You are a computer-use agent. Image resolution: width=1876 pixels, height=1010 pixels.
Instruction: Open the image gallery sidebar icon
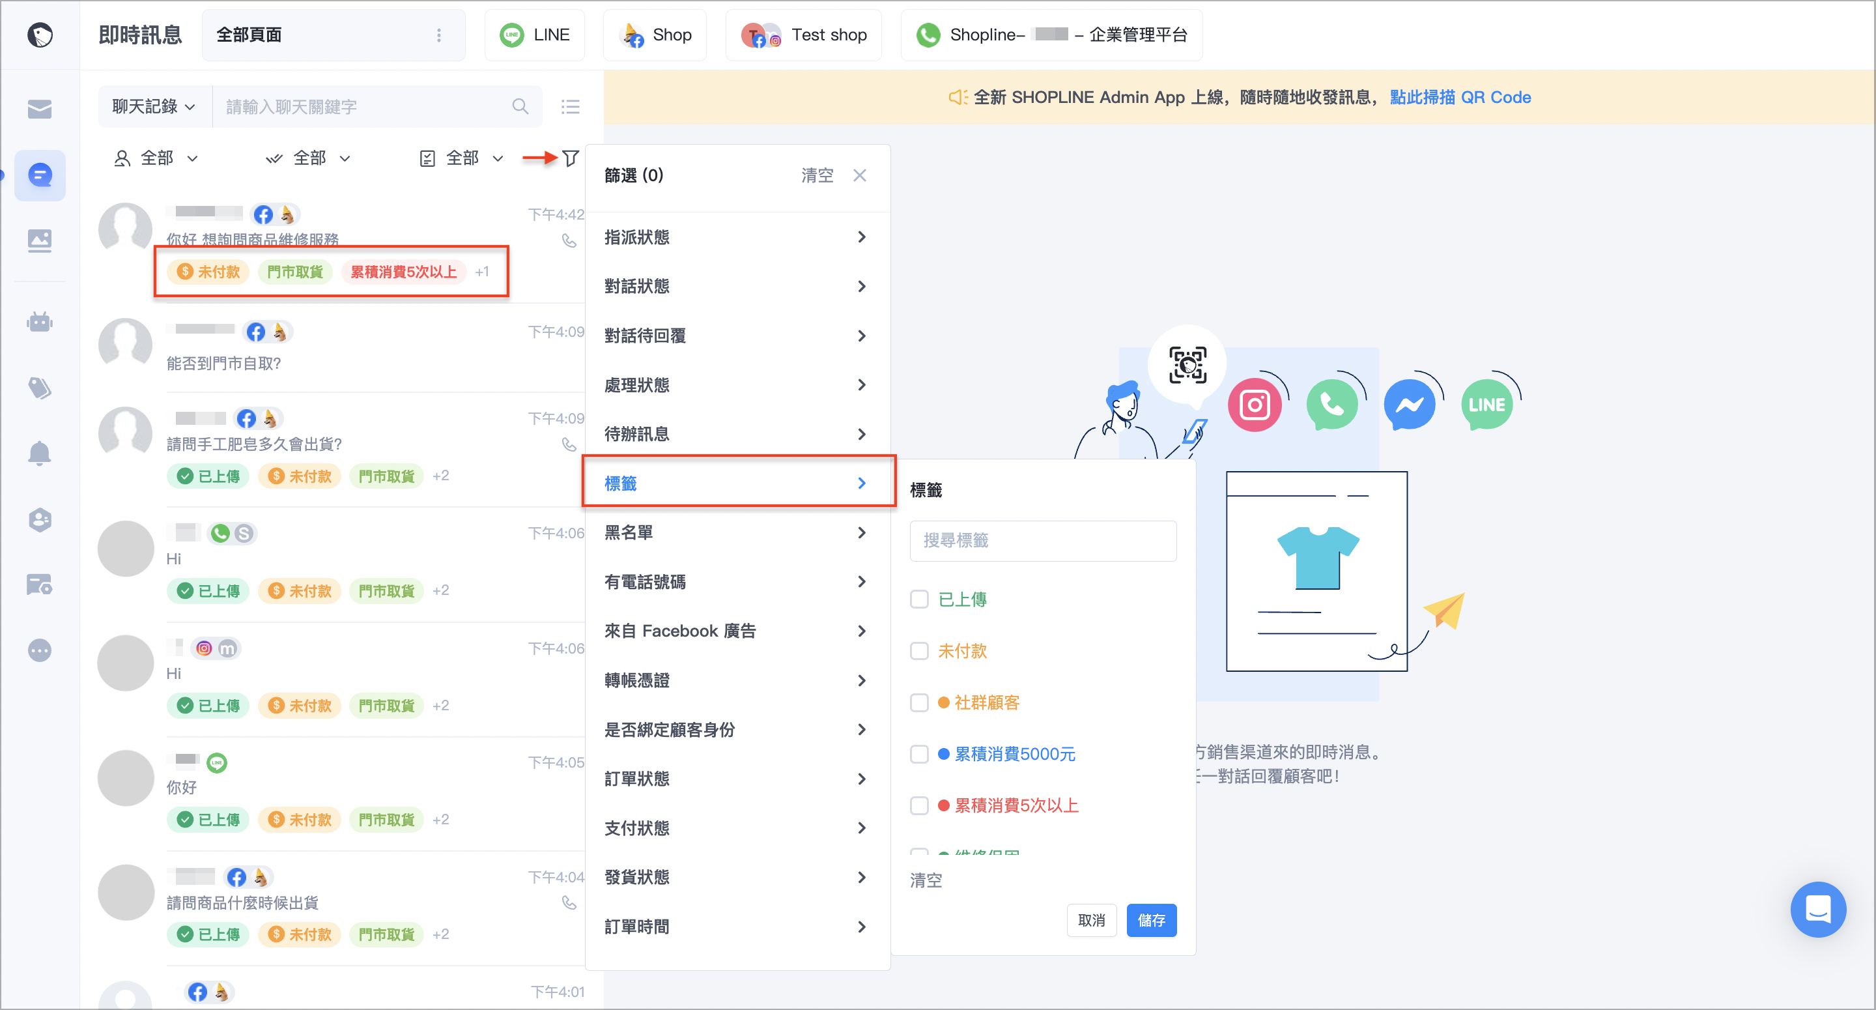(x=39, y=240)
